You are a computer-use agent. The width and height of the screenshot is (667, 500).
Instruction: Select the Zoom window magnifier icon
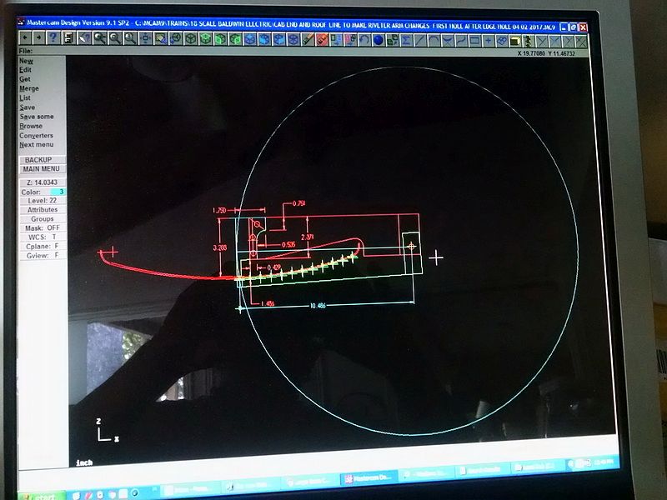click(100, 38)
